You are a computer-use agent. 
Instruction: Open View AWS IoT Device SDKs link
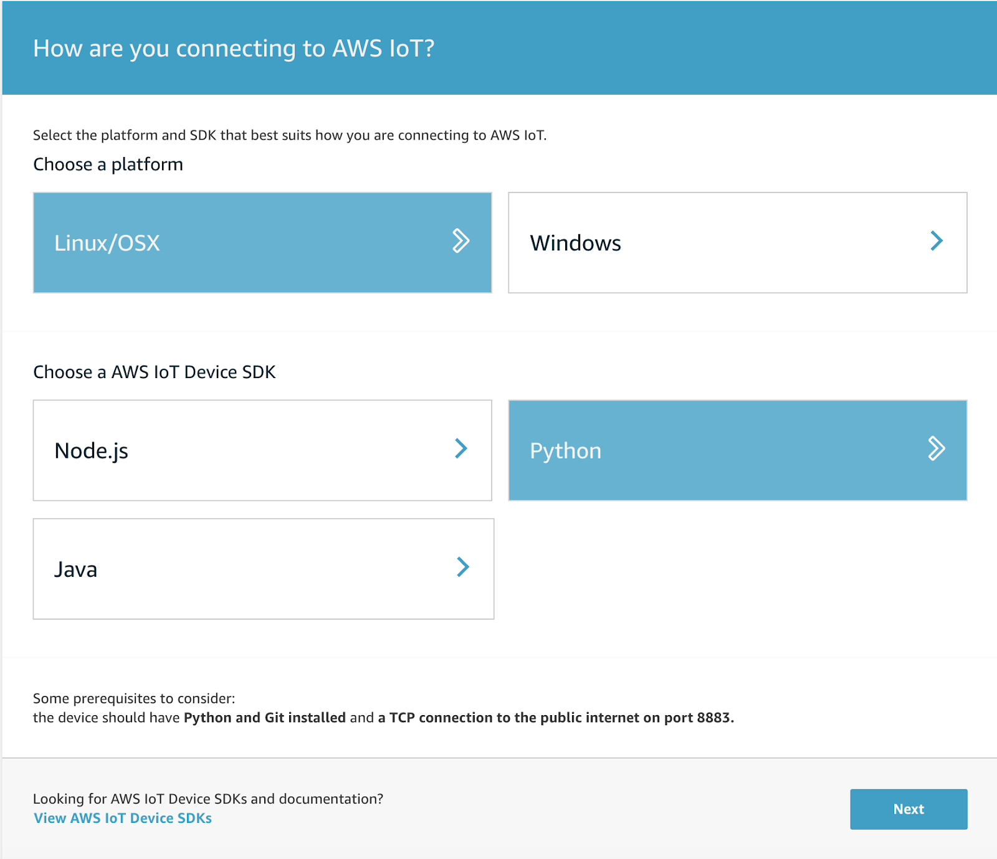tap(123, 818)
